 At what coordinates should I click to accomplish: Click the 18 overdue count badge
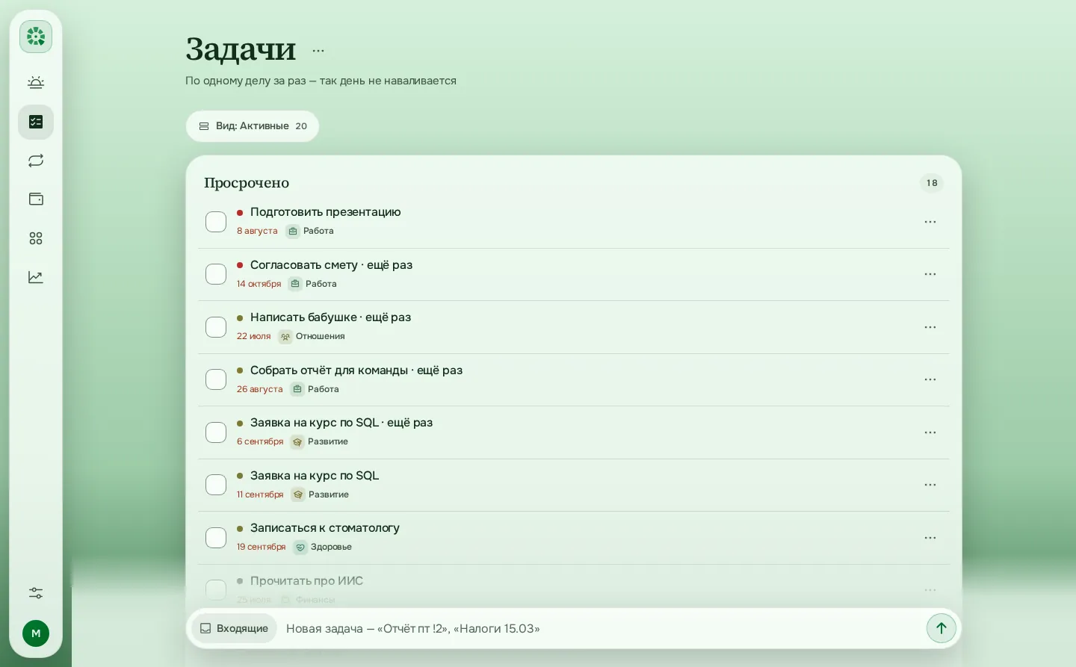tap(932, 183)
